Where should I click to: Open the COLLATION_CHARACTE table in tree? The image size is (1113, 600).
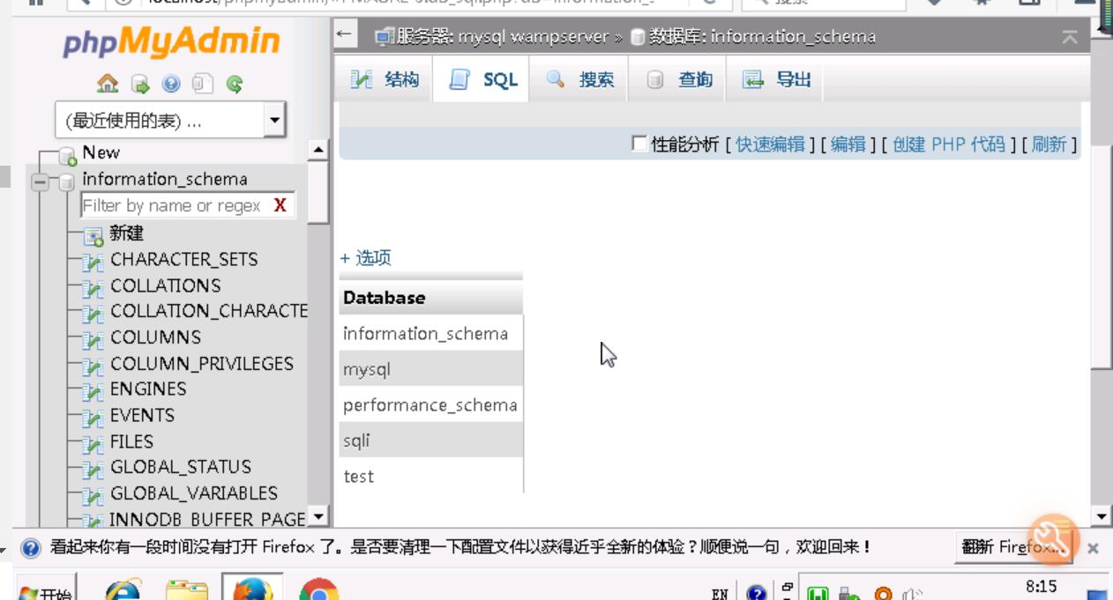(208, 311)
